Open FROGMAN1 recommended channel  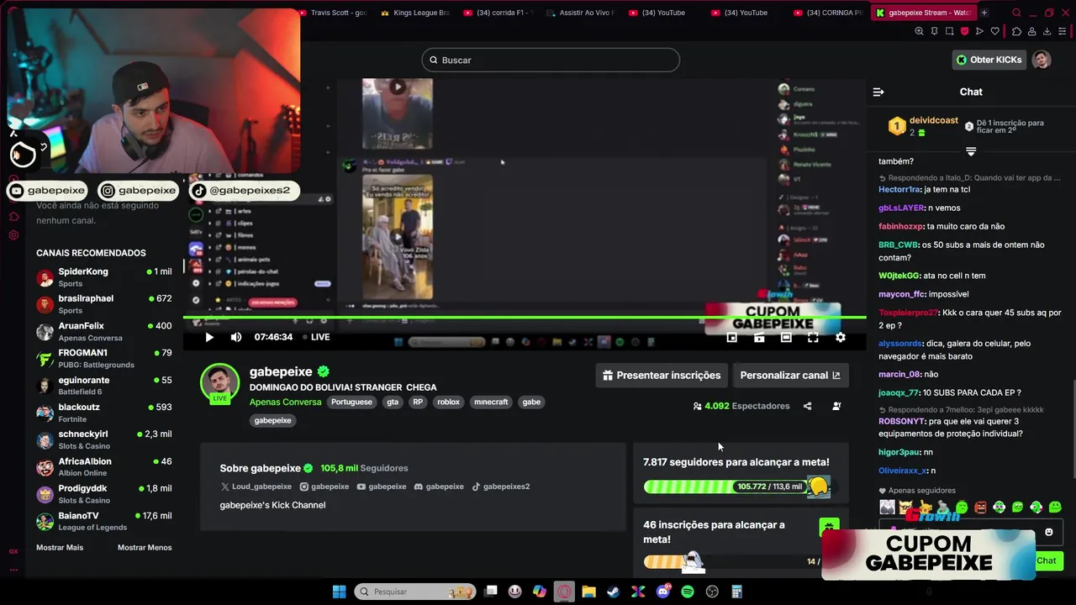pyautogui.click(x=104, y=359)
